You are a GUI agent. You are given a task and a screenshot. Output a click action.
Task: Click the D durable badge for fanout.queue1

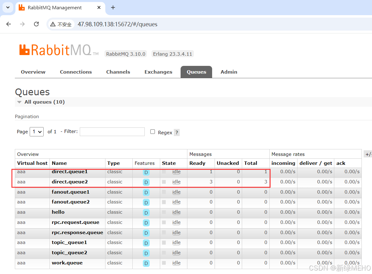(x=146, y=193)
